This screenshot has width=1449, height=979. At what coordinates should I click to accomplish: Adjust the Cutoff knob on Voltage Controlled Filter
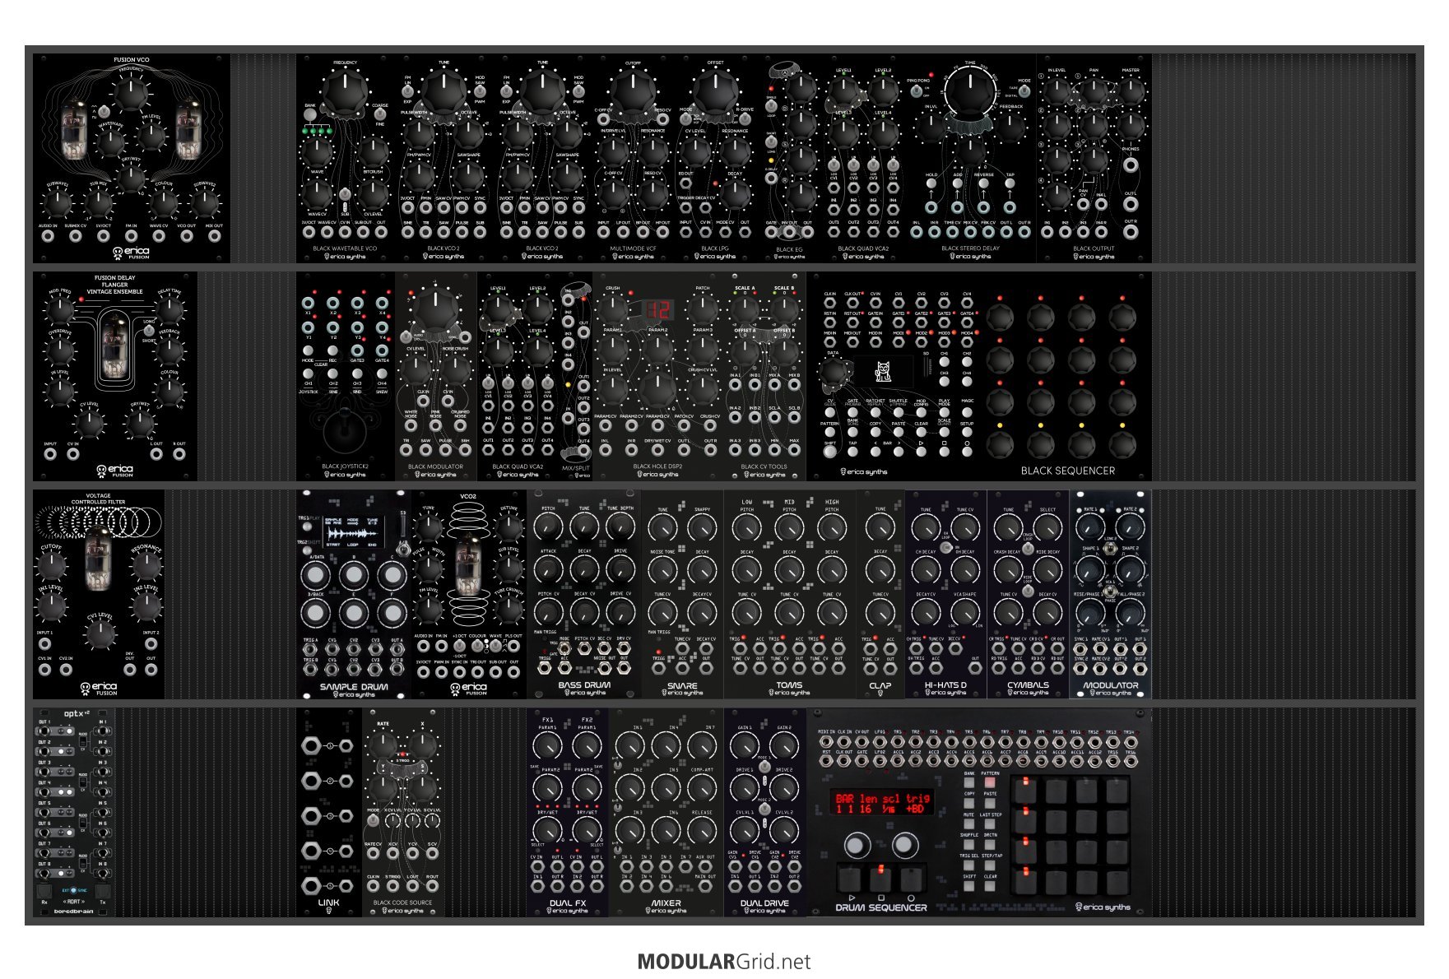pos(51,564)
